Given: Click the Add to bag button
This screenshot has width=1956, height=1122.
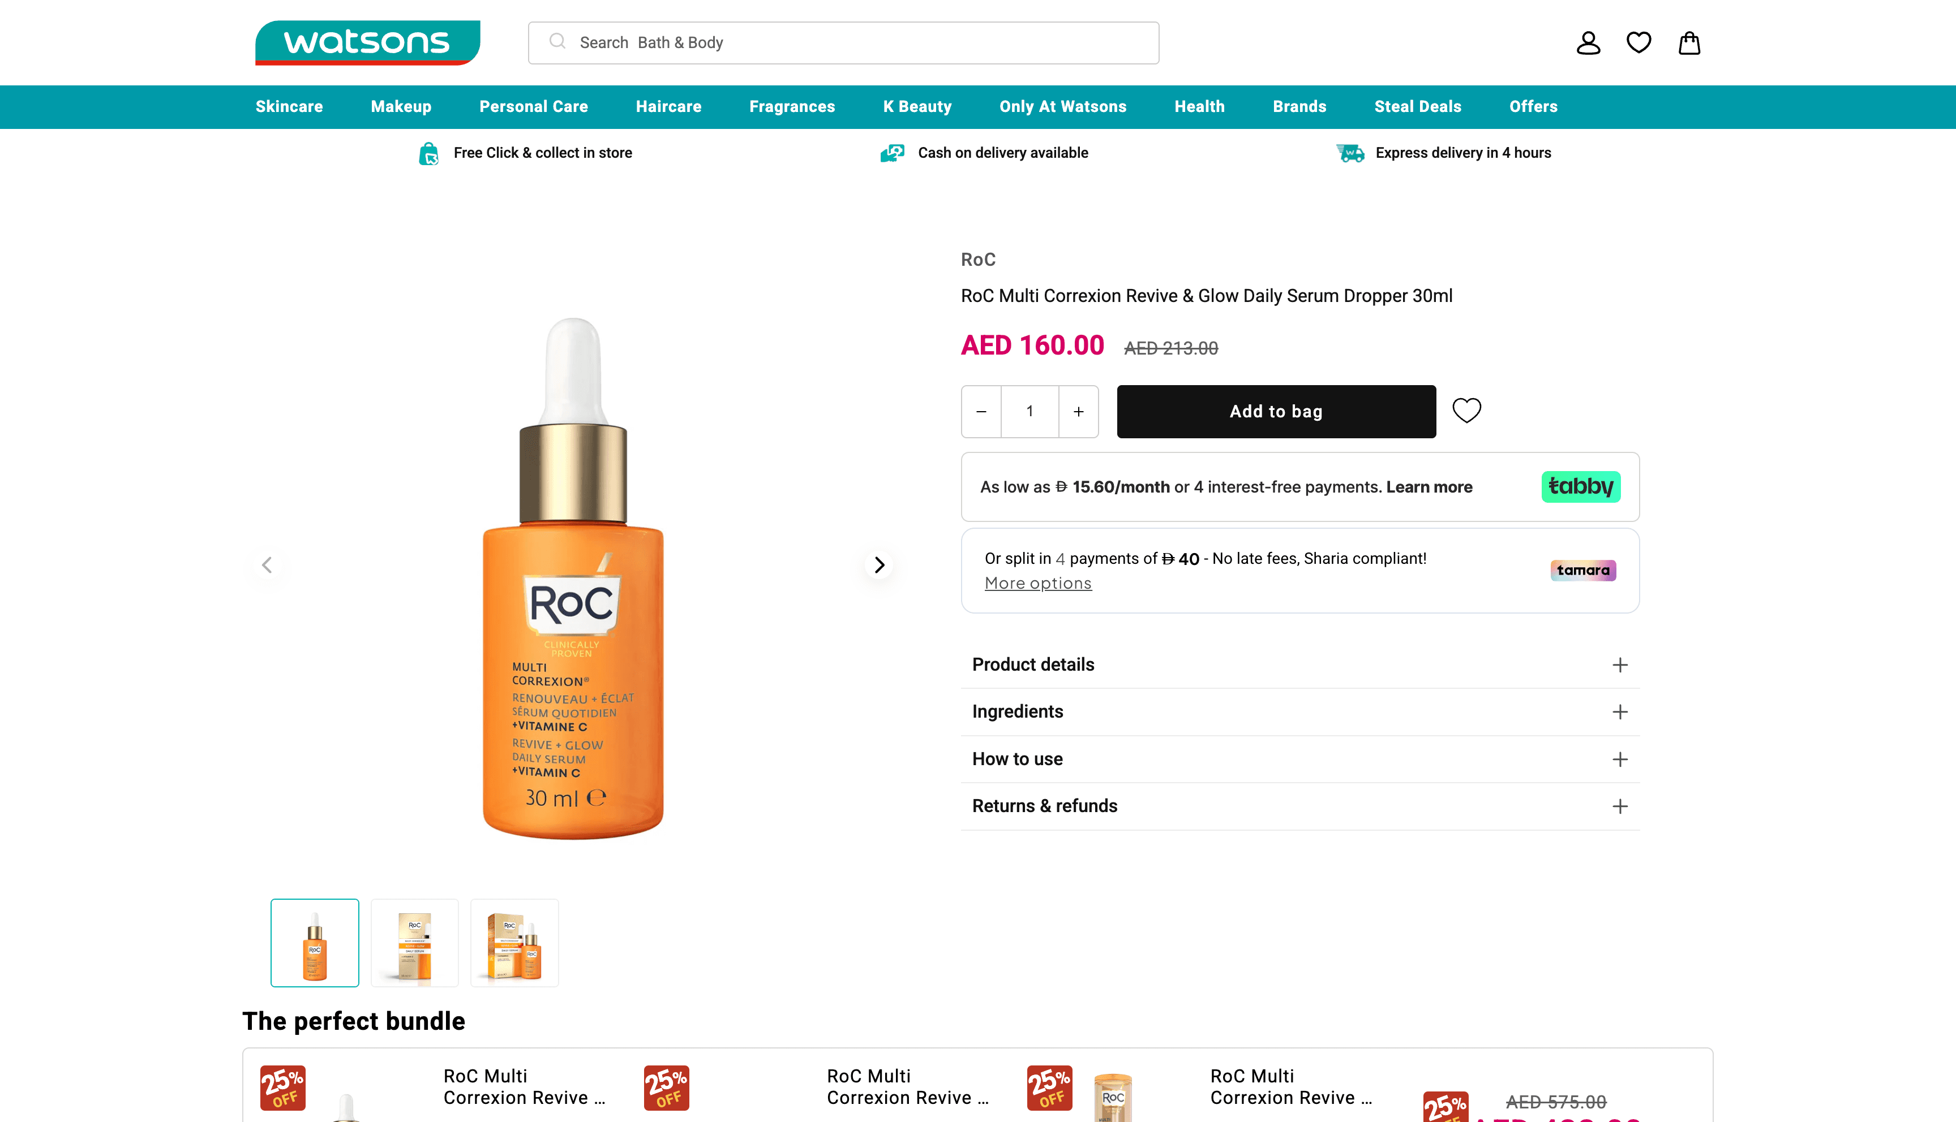Looking at the screenshot, I should point(1276,412).
